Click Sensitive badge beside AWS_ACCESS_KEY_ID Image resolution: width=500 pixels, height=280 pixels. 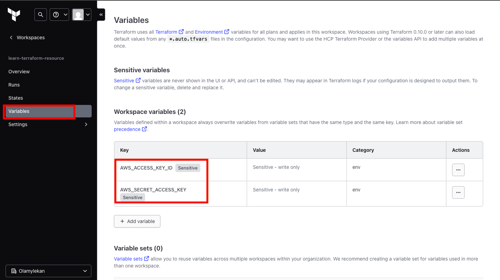pos(188,168)
